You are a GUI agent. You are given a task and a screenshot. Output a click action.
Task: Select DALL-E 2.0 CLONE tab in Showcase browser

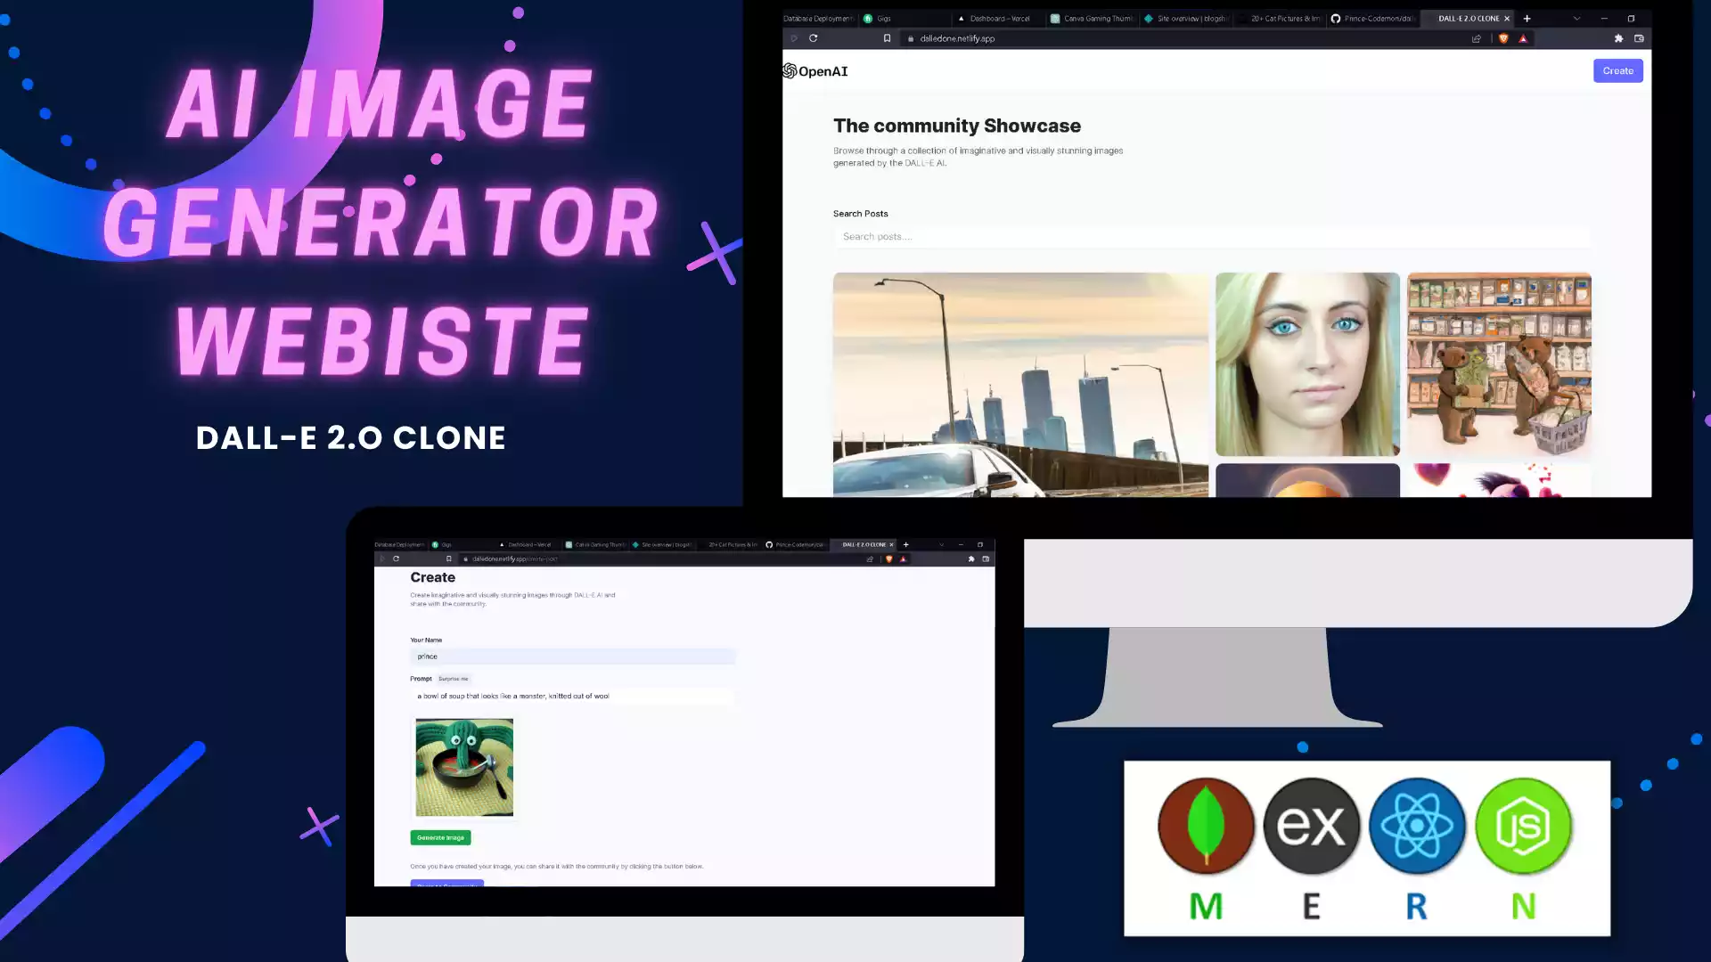1467,18
